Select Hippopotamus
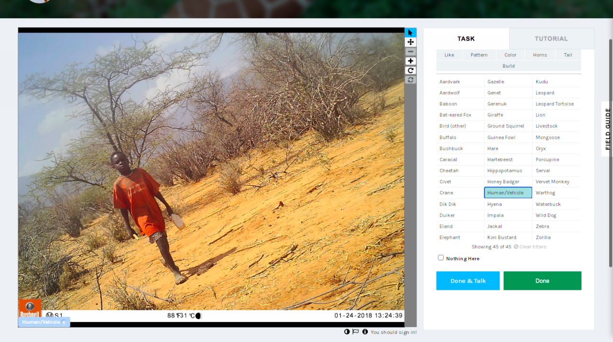Image resolution: width=613 pixels, height=342 pixels. (x=508, y=171)
